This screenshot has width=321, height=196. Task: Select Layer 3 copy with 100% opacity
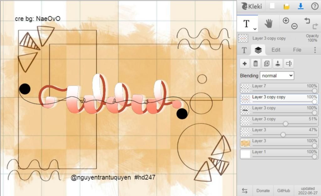coord(279,110)
